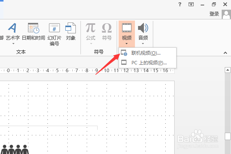
Task: Expand the 公式 dropdown arrow
Action: point(91,44)
